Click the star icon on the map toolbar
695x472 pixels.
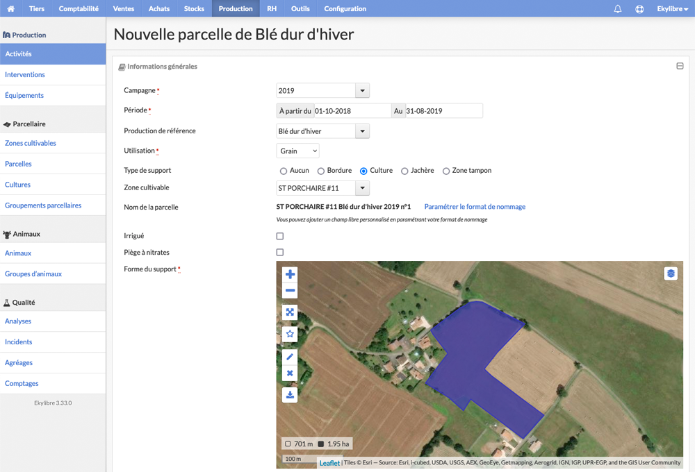pyautogui.click(x=290, y=334)
